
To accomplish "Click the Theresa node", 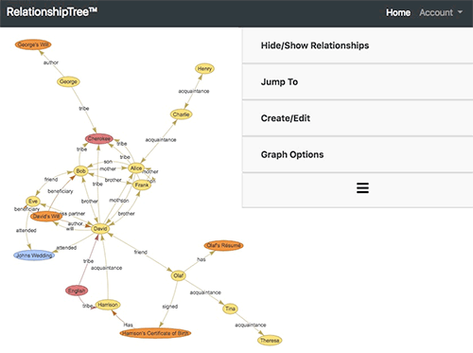I will coord(270,341).
